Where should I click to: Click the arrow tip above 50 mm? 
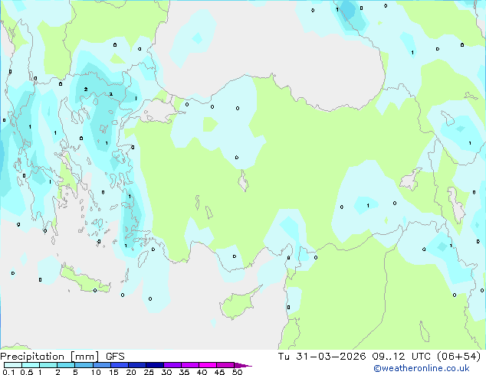pos(243,365)
